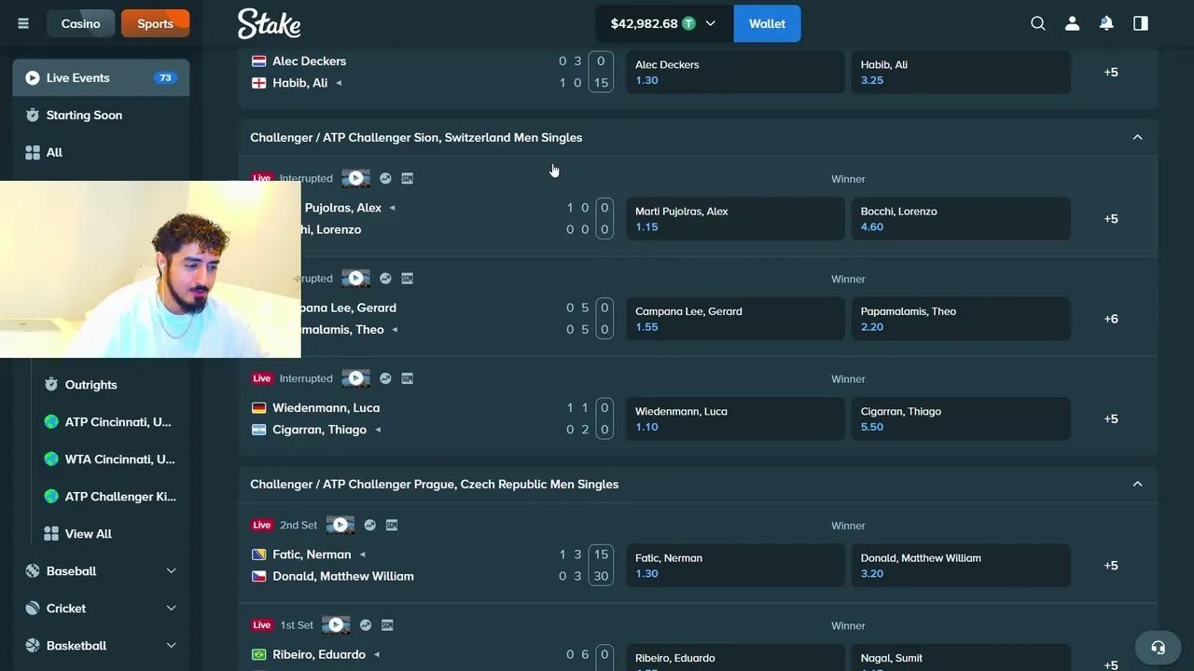This screenshot has width=1194, height=671.
Task: Play live stream for Pujolras, Alex match
Action: tap(355, 178)
